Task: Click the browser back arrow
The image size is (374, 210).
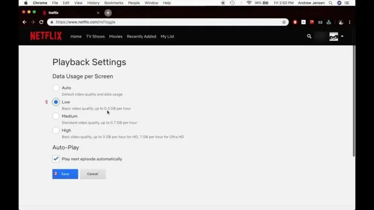Action: click(x=24, y=22)
